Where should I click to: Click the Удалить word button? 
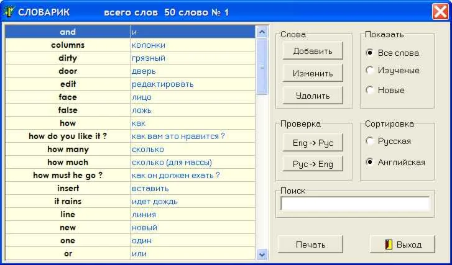pyautogui.click(x=313, y=95)
